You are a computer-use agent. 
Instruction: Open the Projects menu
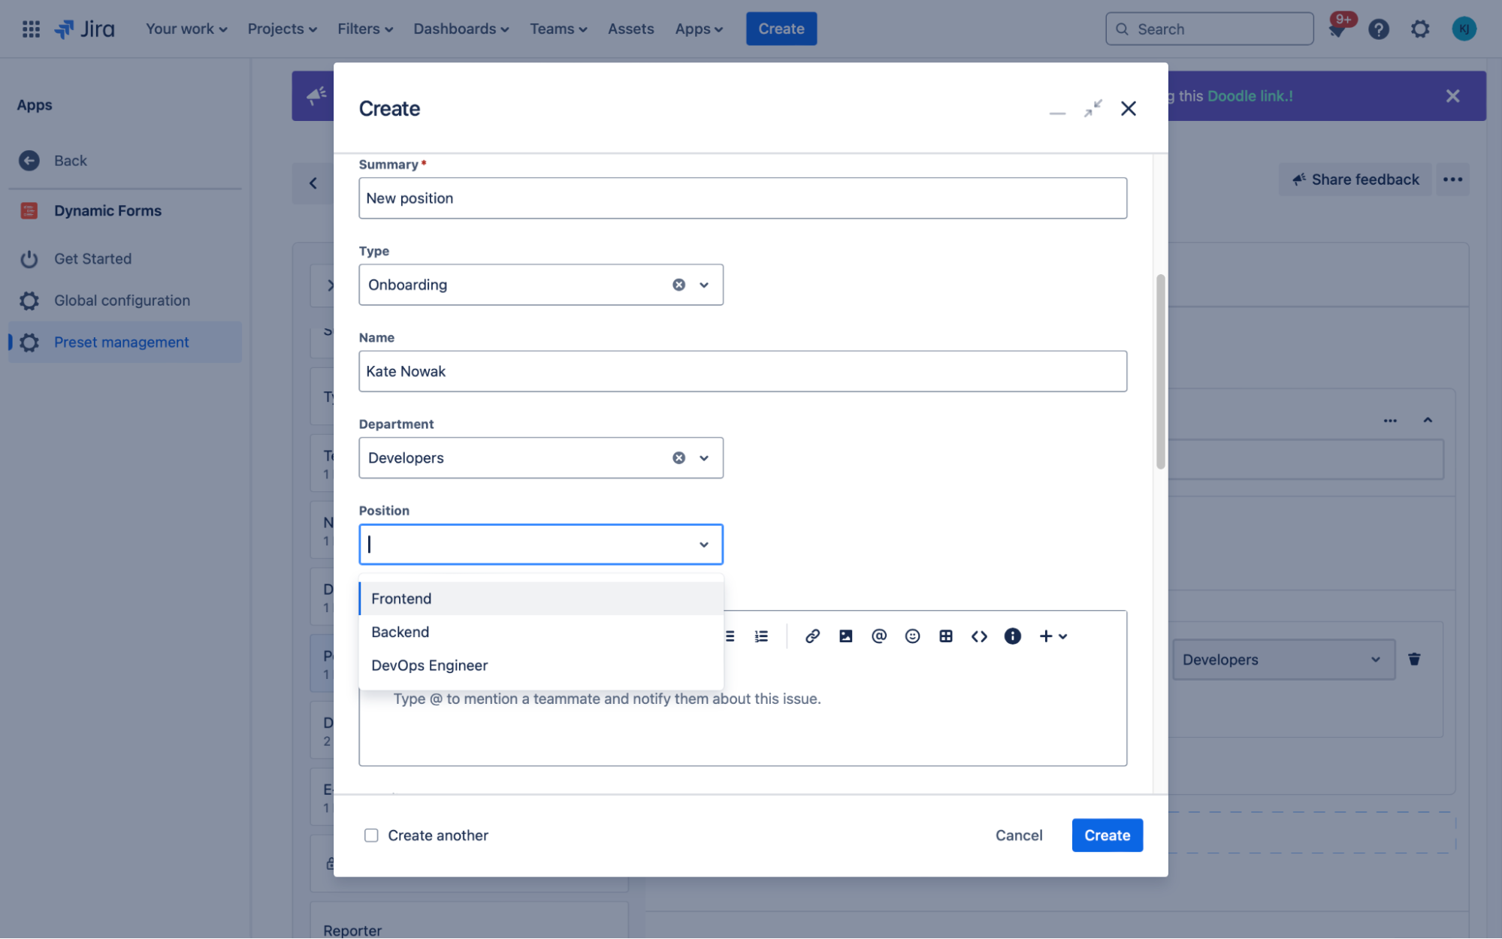[282, 29]
